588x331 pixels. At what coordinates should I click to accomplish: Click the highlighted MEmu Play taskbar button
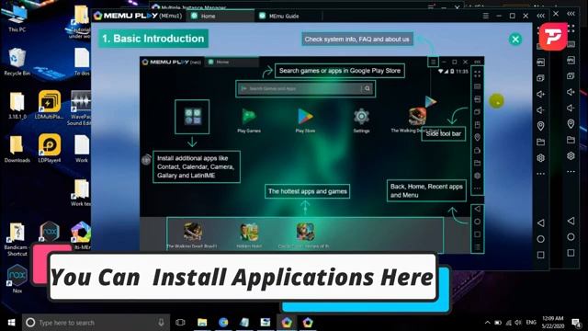(x=287, y=323)
